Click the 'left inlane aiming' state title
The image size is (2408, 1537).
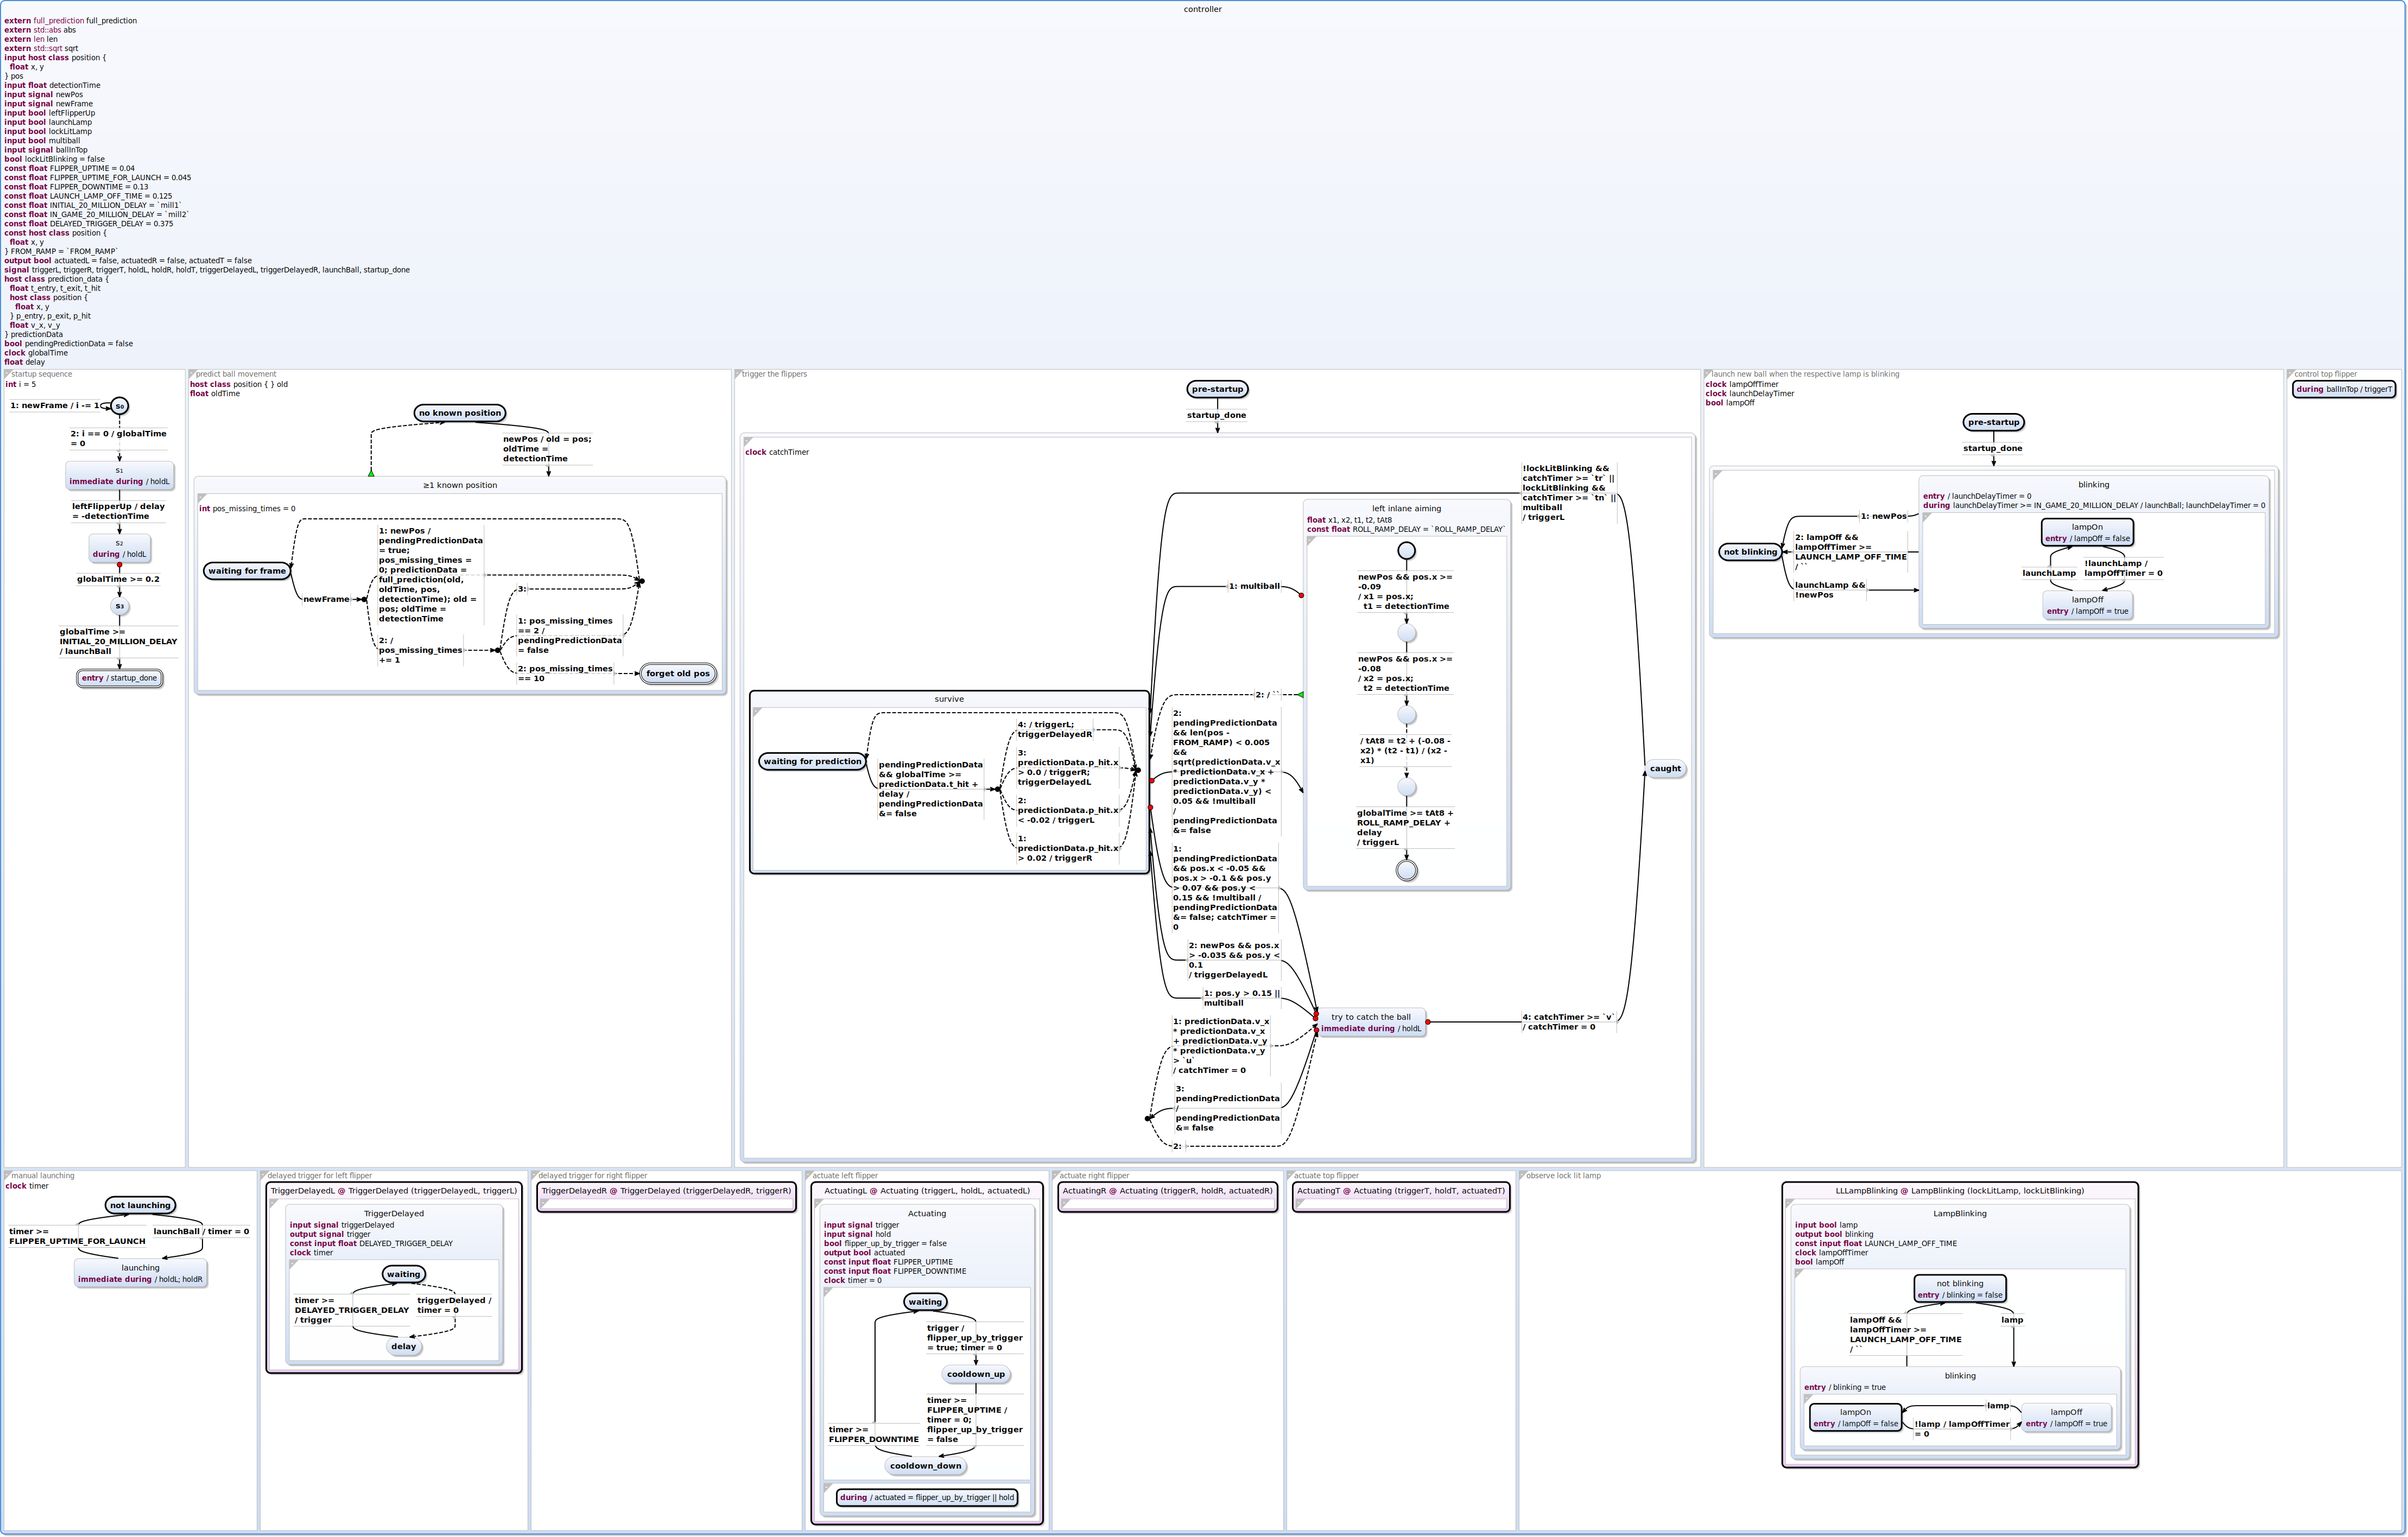point(1406,509)
